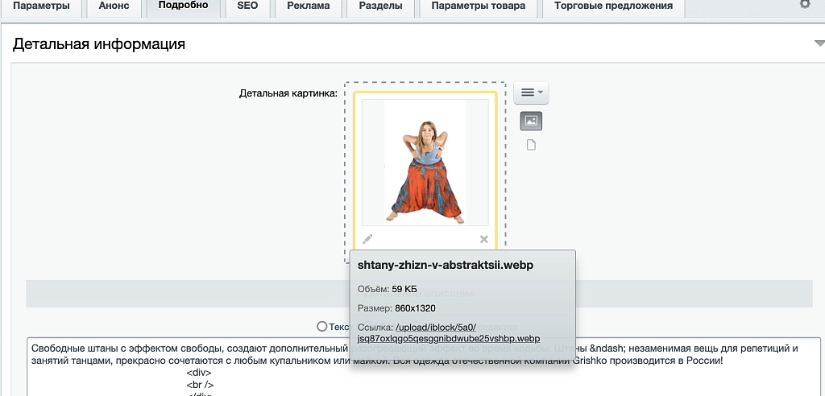Image resolution: width=825 pixels, height=396 pixels.
Task: Switch to the Реклама tab
Action: coord(309,7)
